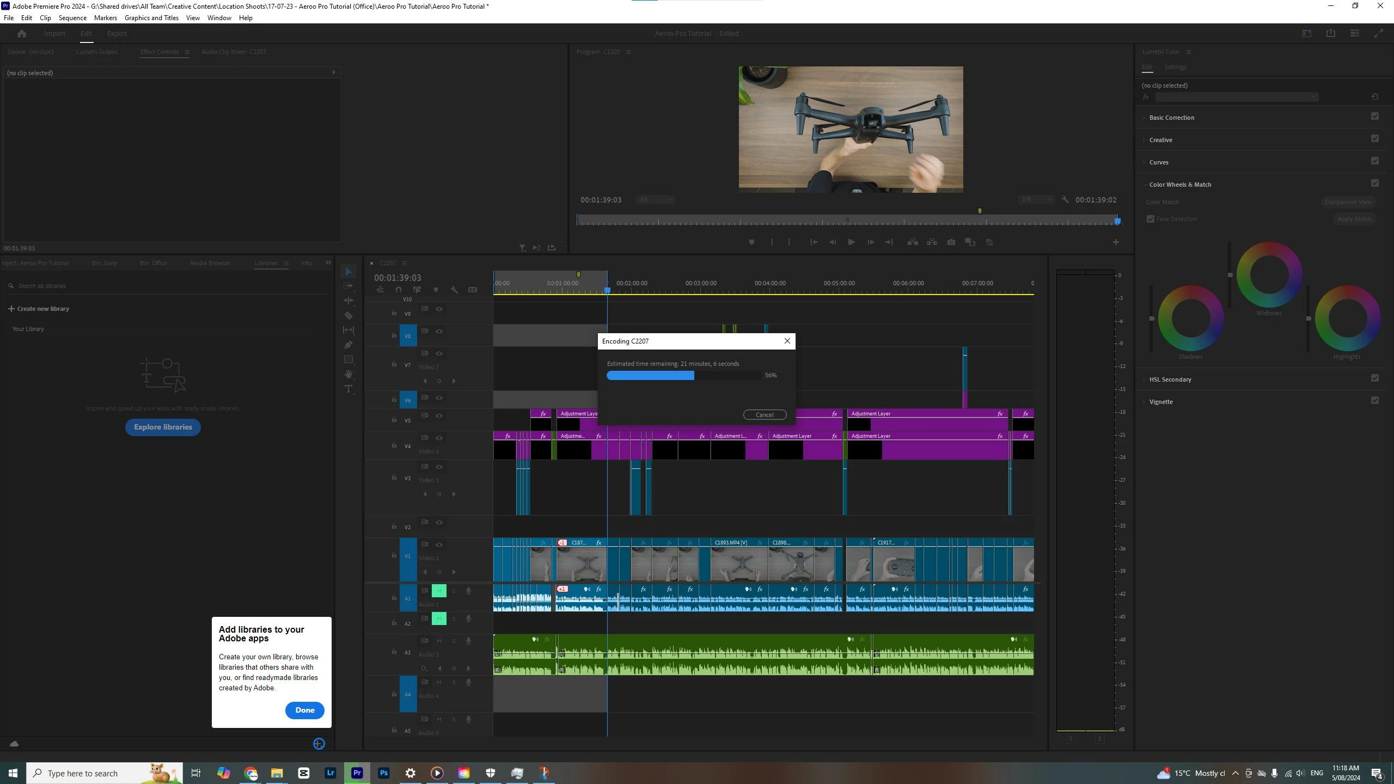1394x784 pixels.
Task: Click the Play button in the Program monitor
Action: (x=851, y=242)
